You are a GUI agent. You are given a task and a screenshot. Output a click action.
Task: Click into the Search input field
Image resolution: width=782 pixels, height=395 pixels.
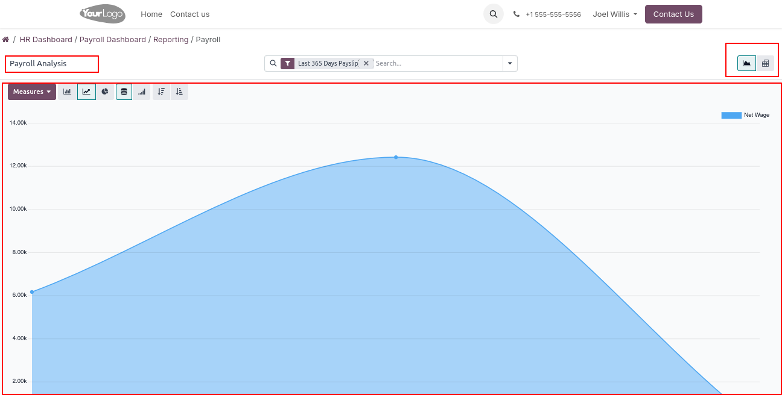[437, 63]
